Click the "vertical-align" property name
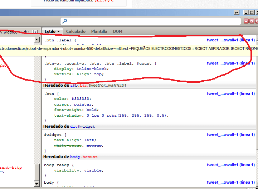This screenshot has width=258, height=189. [72, 74]
